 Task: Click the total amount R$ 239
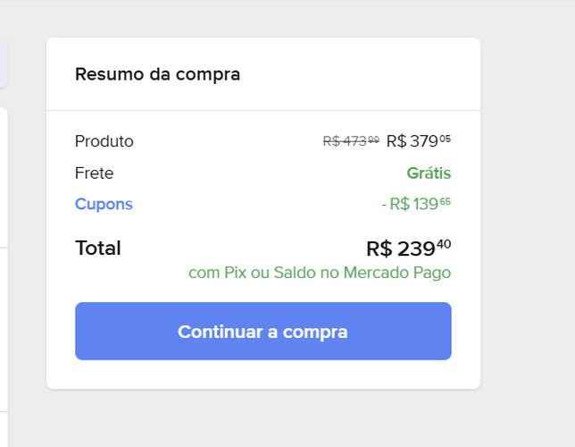point(401,249)
